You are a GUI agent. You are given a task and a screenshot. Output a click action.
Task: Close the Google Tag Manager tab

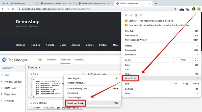36,4
